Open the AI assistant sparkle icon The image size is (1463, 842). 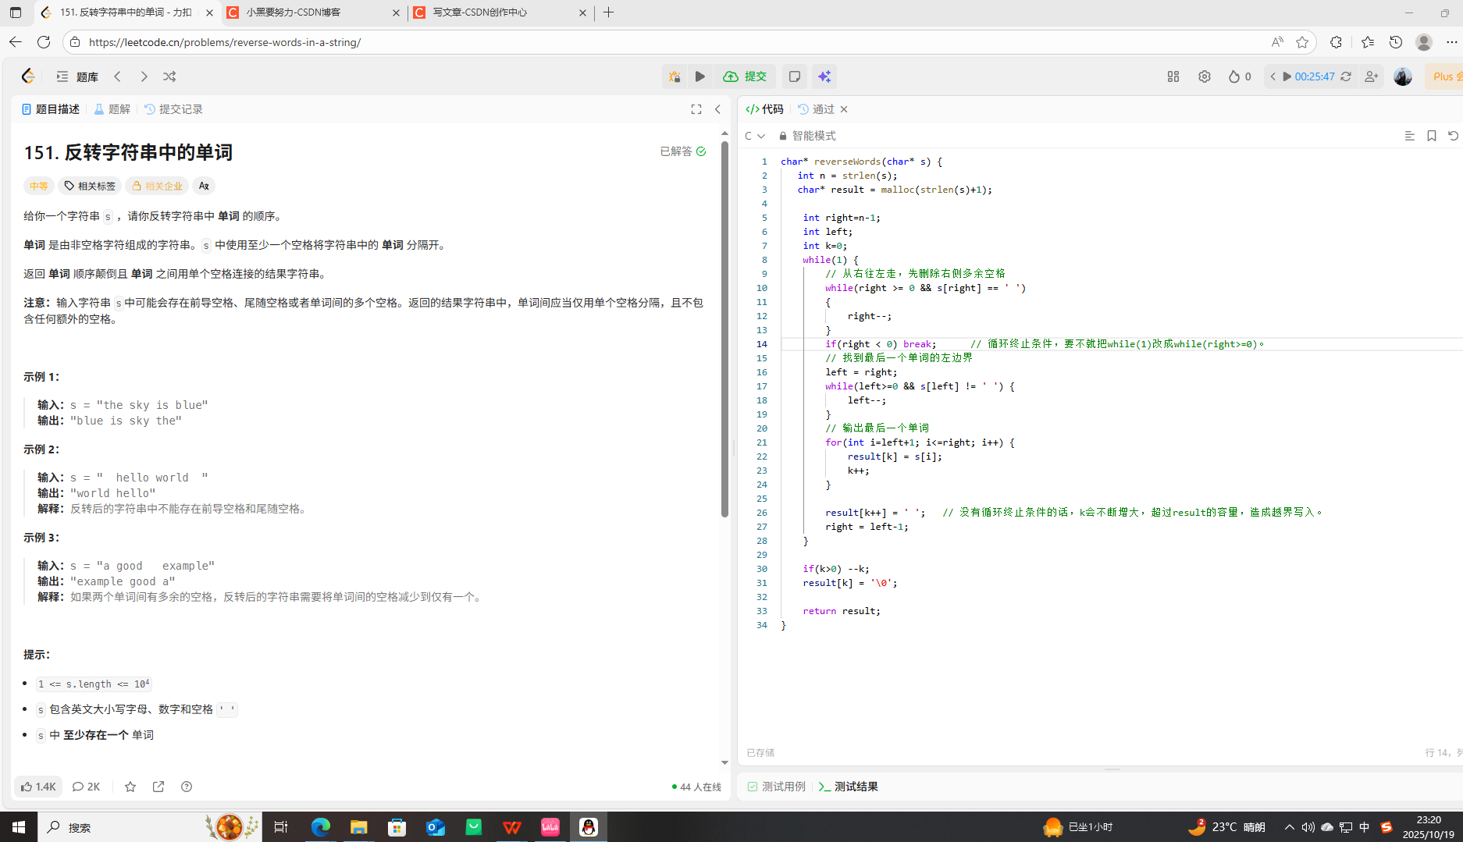[x=825, y=76]
